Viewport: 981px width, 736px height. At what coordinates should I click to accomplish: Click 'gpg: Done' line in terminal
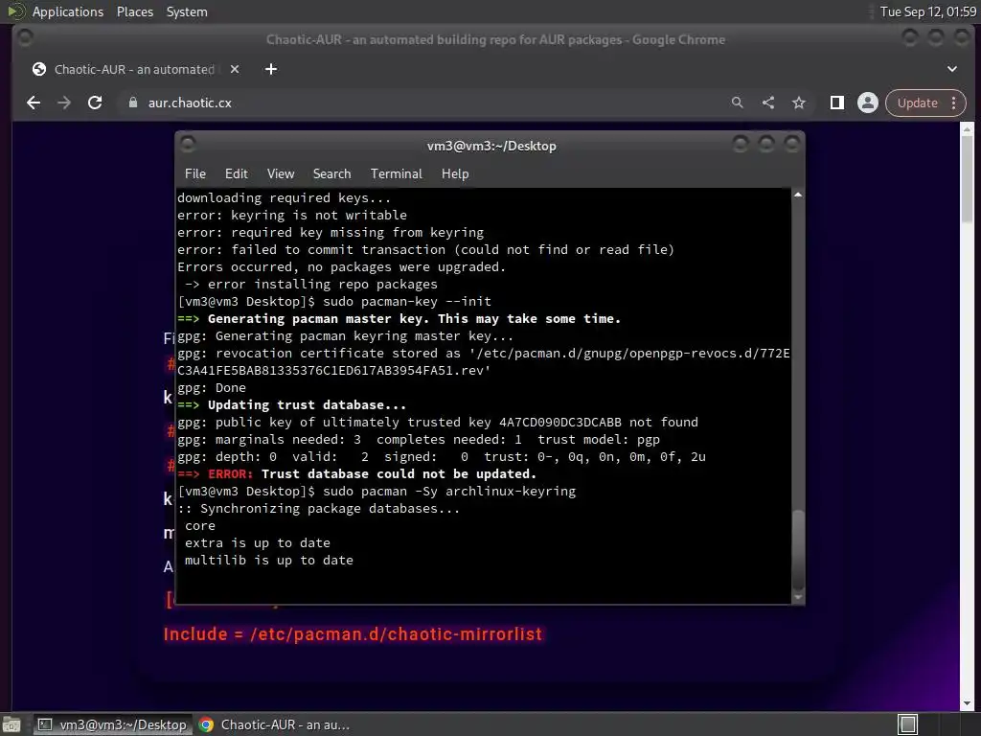tap(212, 388)
